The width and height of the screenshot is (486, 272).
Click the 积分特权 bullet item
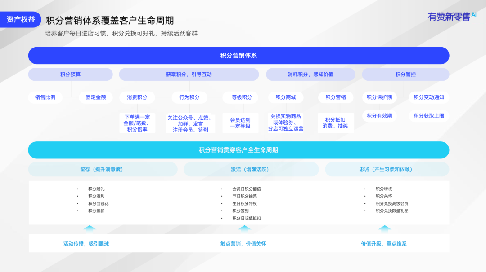pyautogui.click(x=384, y=189)
